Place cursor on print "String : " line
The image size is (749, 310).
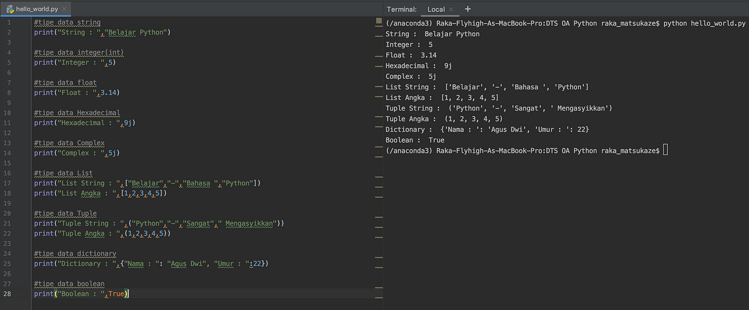click(x=102, y=32)
